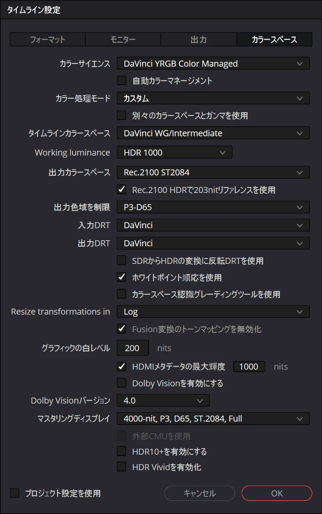Open Dolby Visionバージョン 4.0 dropdown
This screenshot has height=514, width=322.
[163, 401]
